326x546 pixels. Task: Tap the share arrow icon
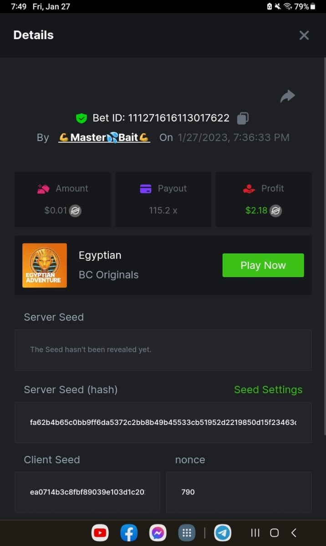click(288, 96)
